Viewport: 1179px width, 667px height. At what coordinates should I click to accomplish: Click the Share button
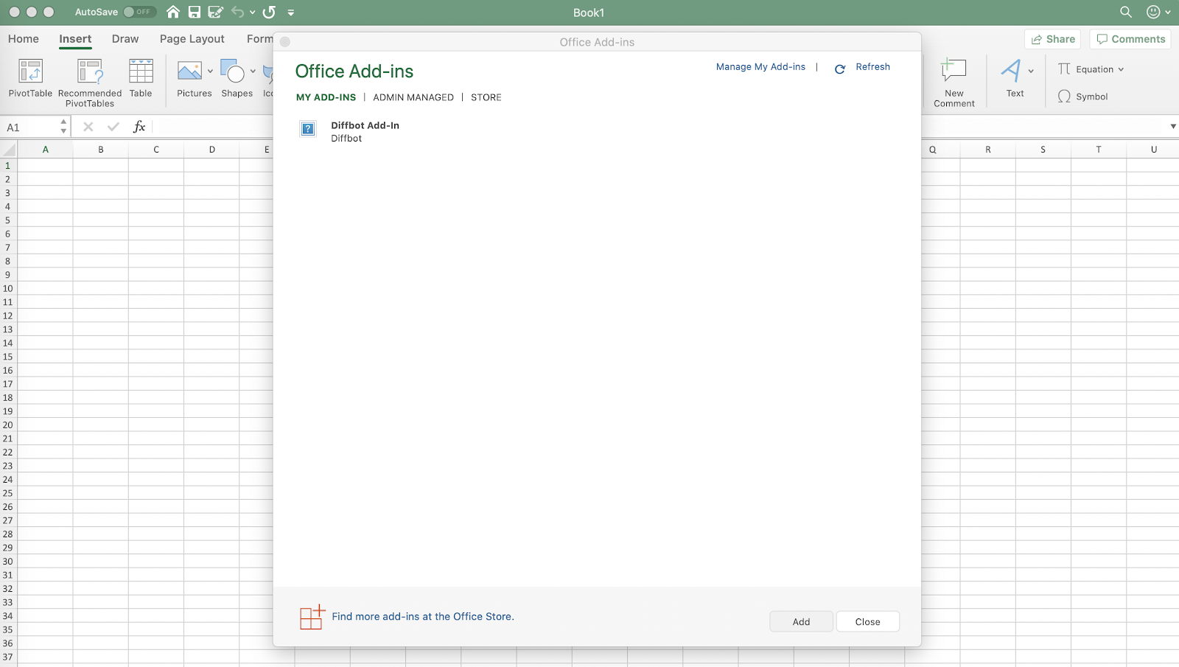pyautogui.click(x=1052, y=39)
